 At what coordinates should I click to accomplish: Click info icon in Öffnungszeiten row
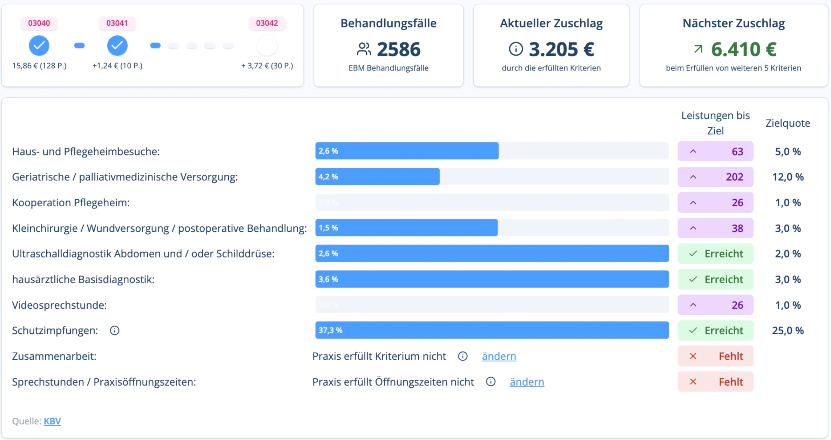[x=491, y=382]
